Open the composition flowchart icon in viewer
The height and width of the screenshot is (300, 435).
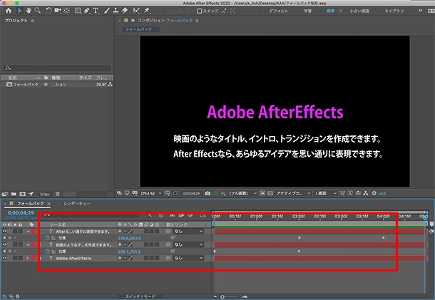click(x=366, y=193)
